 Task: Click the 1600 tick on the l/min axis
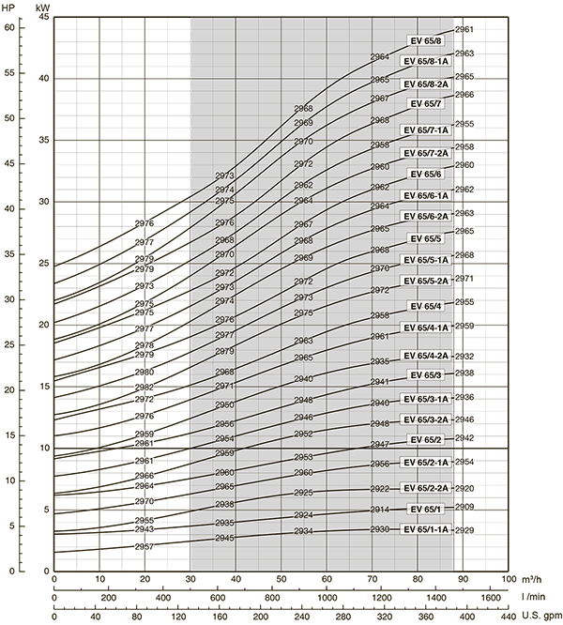pos(491,598)
